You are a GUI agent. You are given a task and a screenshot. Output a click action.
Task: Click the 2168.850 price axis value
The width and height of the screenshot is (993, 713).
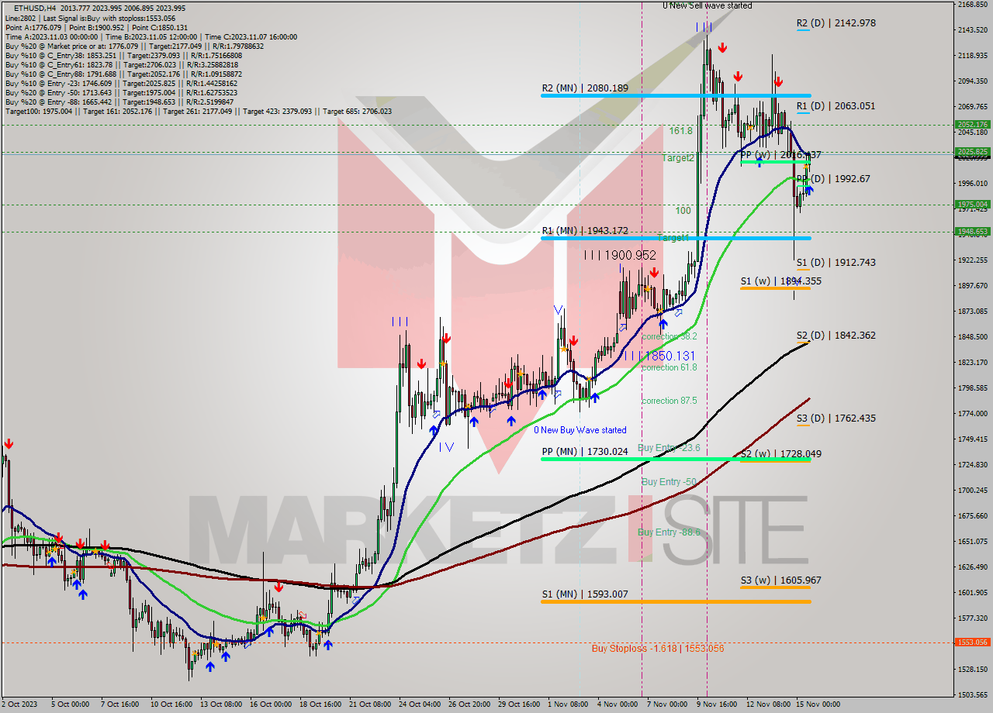click(973, 5)
